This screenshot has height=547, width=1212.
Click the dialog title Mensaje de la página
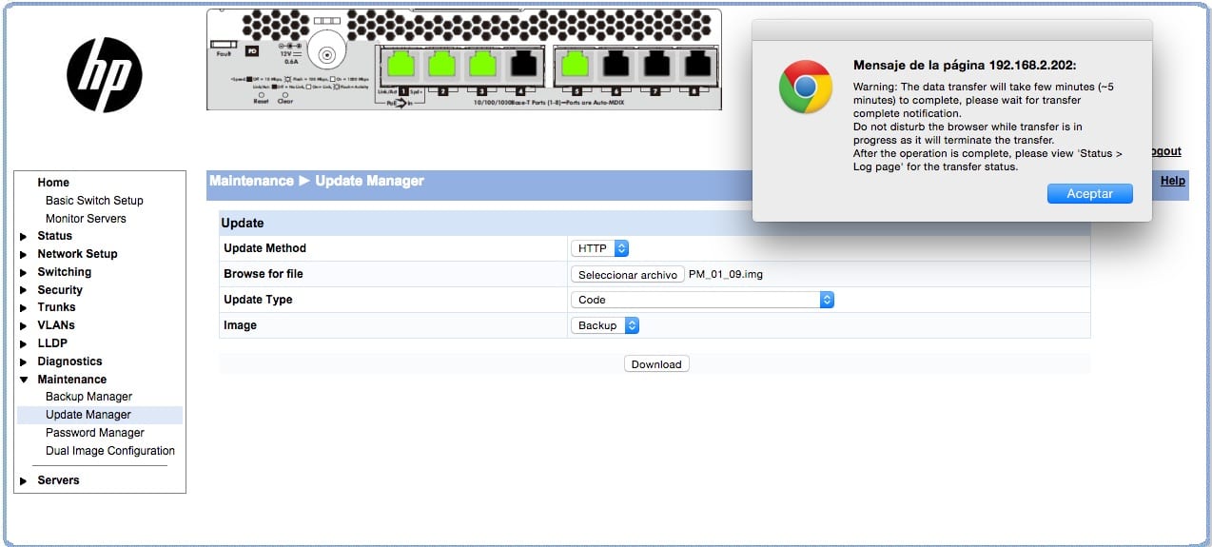965,66
